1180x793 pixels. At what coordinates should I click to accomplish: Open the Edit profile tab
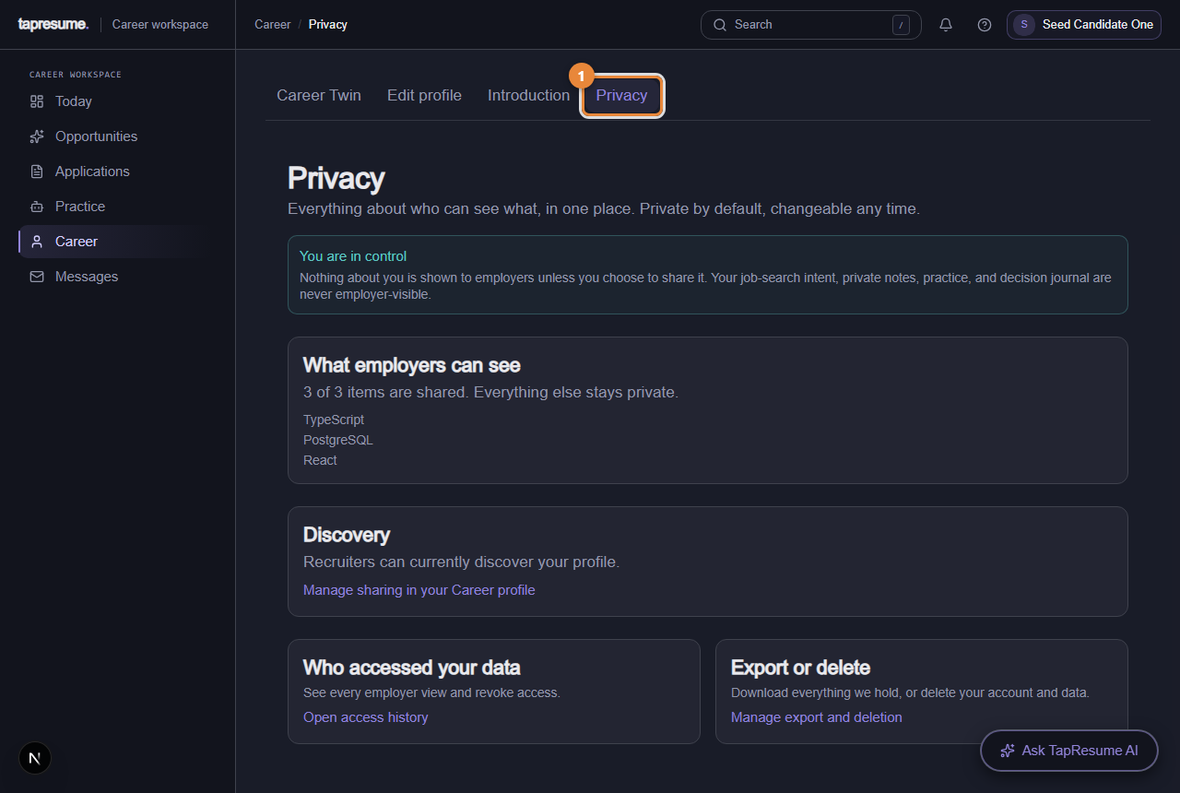tap(424, 95)
